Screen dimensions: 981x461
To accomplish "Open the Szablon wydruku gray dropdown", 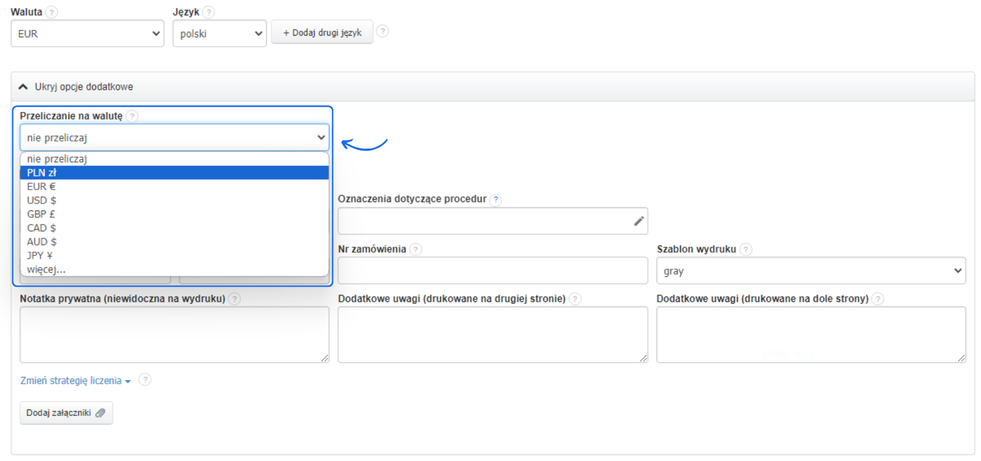I will [810, 271].
